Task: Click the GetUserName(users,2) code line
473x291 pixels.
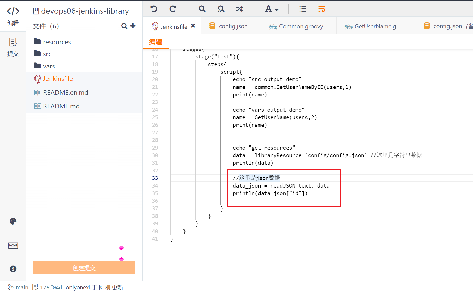Action: click(275, 117)
